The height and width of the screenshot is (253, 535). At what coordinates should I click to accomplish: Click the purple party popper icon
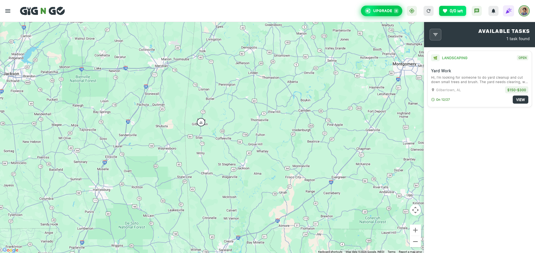[509, 11]
